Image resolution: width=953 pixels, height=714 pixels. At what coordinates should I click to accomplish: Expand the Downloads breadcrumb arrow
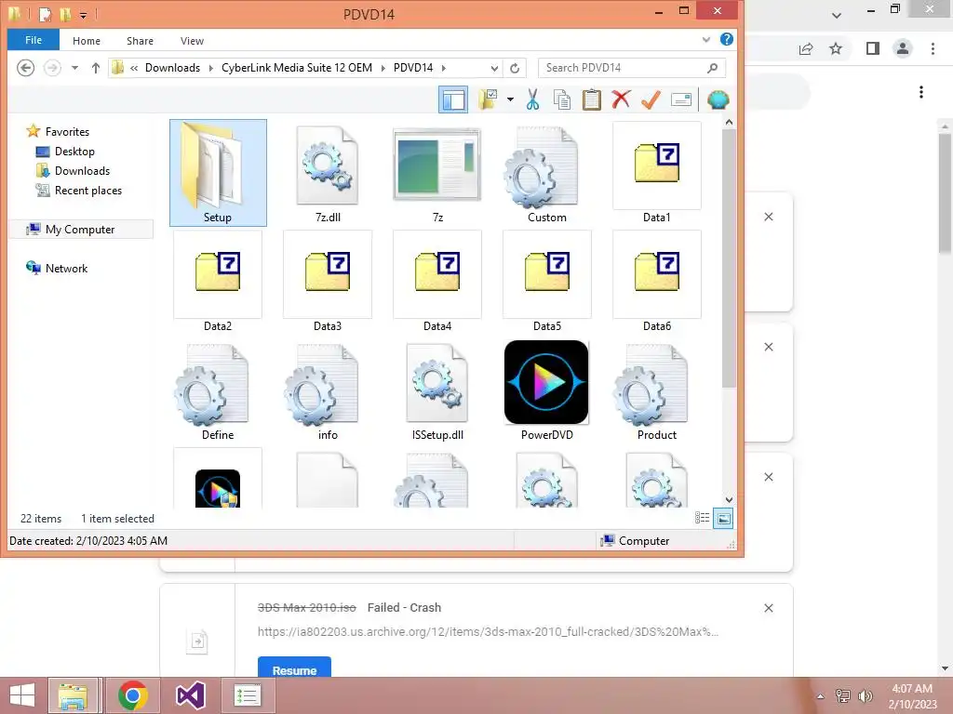(211, 68)
